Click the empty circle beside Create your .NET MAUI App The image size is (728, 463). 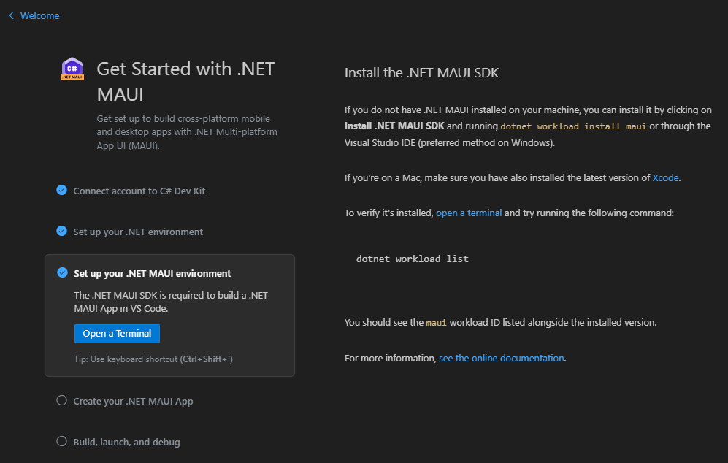click(61, 400)
